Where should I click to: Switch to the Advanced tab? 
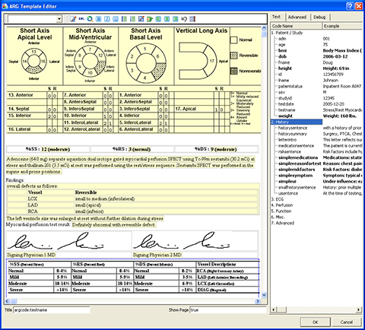(x=297, y=17)
